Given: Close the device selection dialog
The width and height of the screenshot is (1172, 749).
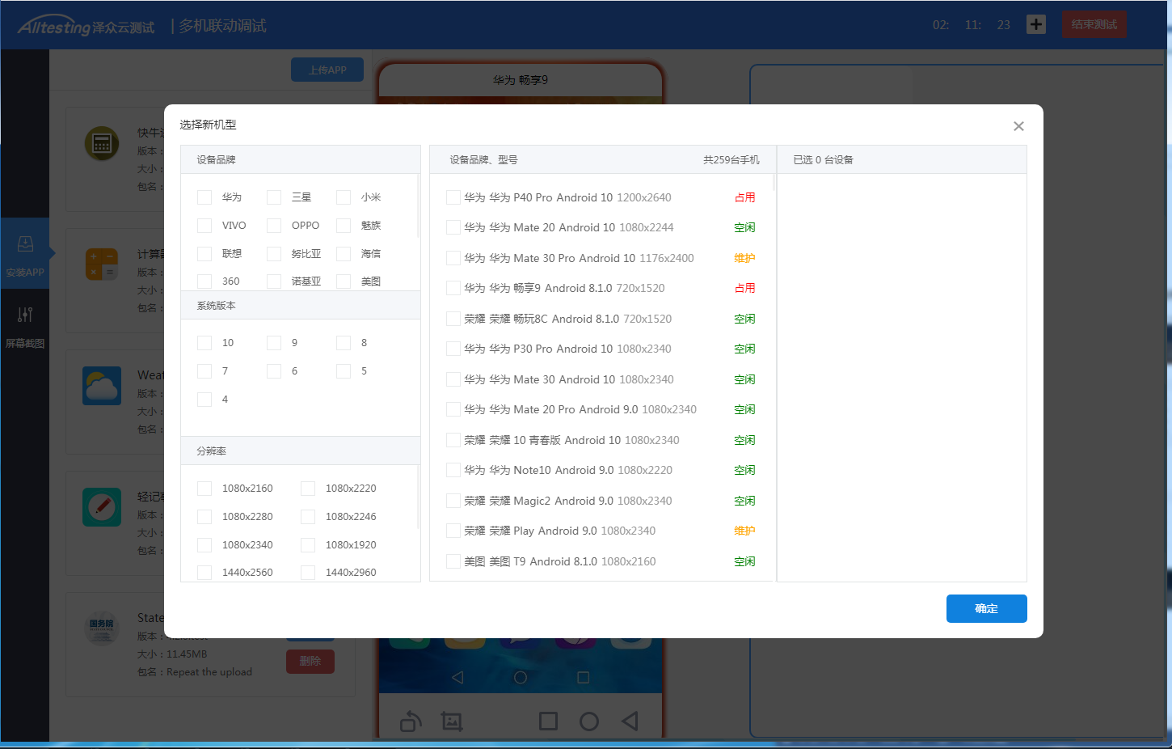Looking at the screenshot, I should tap(1018, 126).
